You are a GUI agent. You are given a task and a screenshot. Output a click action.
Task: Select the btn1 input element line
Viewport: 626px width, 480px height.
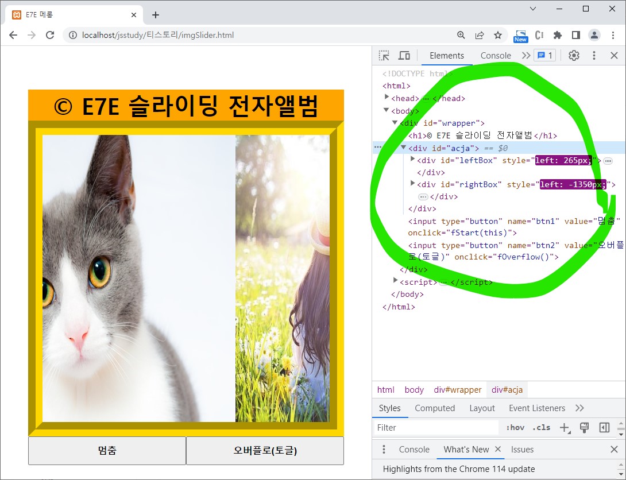(x=514, y=227)
